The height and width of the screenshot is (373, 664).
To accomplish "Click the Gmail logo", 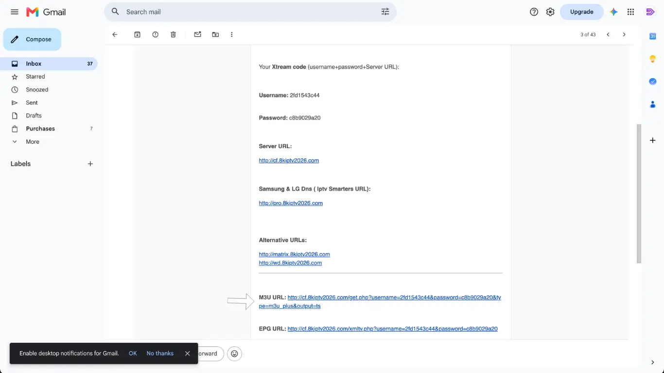I will click(46, 12).
